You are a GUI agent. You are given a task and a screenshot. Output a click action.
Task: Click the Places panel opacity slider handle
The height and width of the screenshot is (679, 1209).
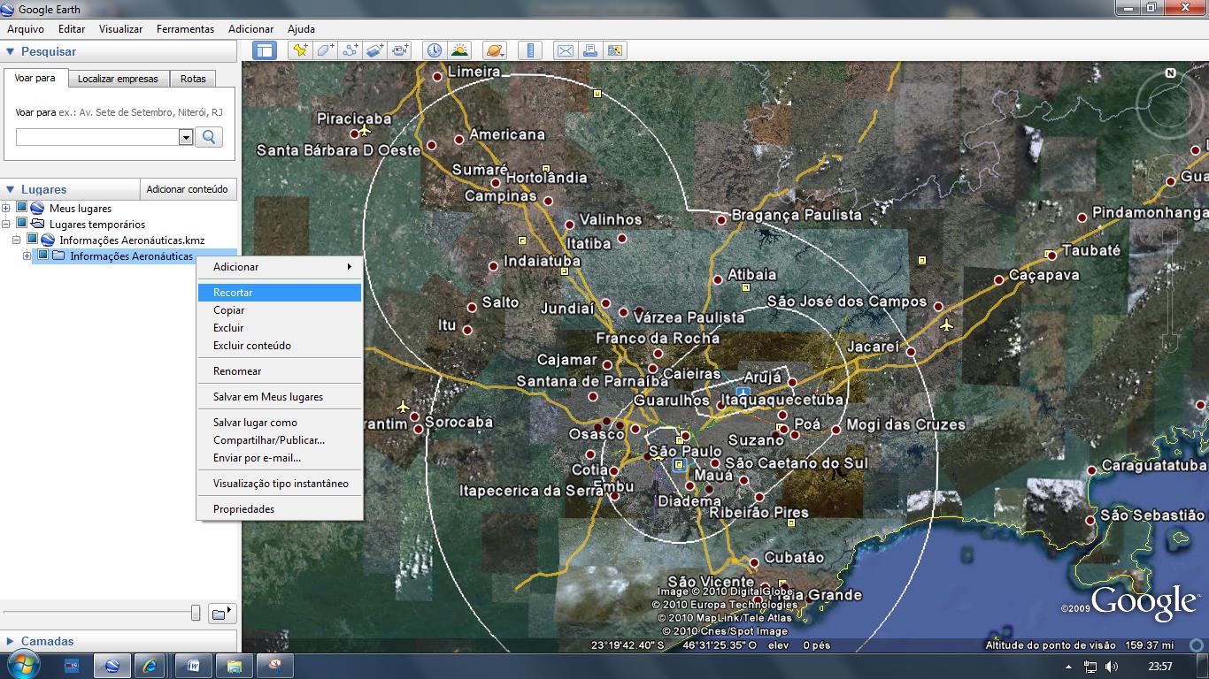pyautogui.click(x=196, y=613)
